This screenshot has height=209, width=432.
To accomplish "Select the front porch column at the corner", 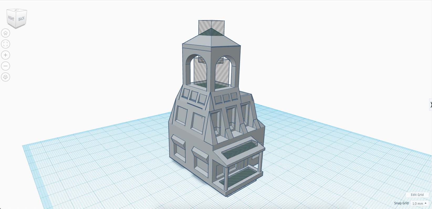I will (x=226, y=178).
